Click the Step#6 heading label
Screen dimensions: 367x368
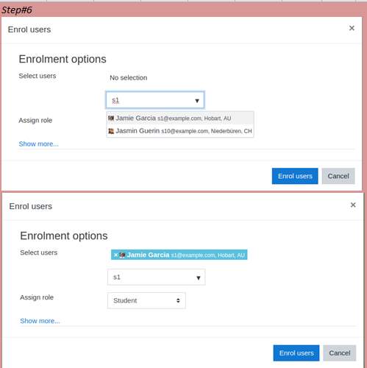pyautogui.click(x=17, y=10)
